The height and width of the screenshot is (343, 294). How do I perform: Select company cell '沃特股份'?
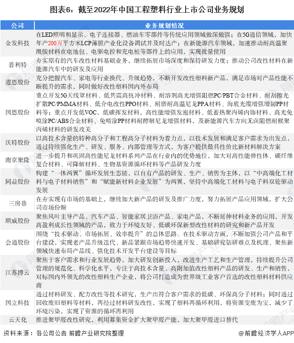(x=17, y=142)
